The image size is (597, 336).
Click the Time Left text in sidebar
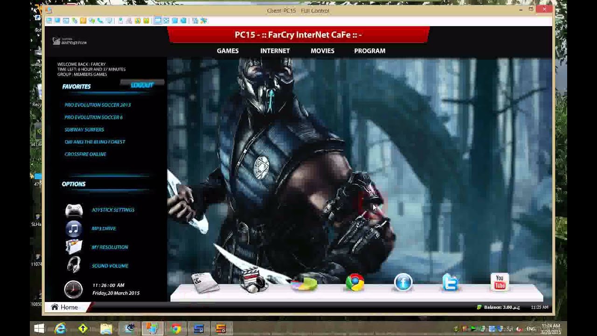91,69
